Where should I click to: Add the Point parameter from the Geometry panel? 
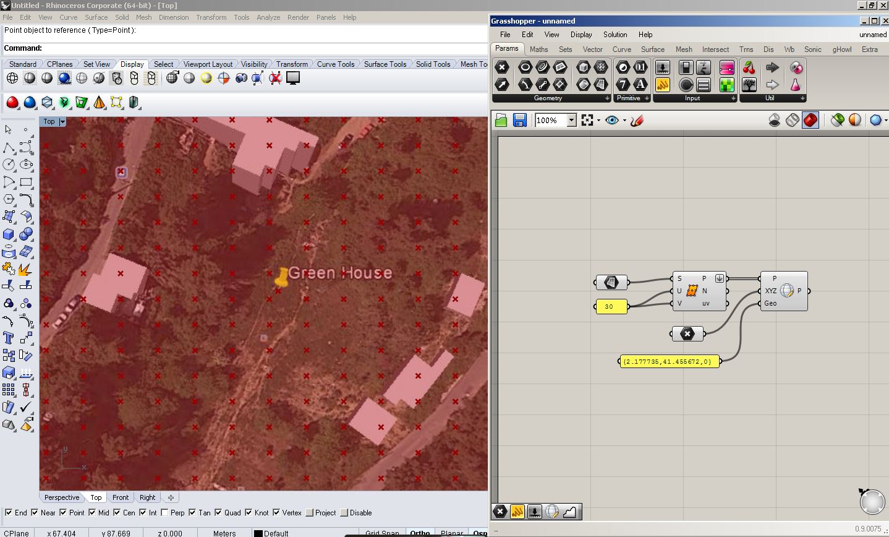(502, 67)
